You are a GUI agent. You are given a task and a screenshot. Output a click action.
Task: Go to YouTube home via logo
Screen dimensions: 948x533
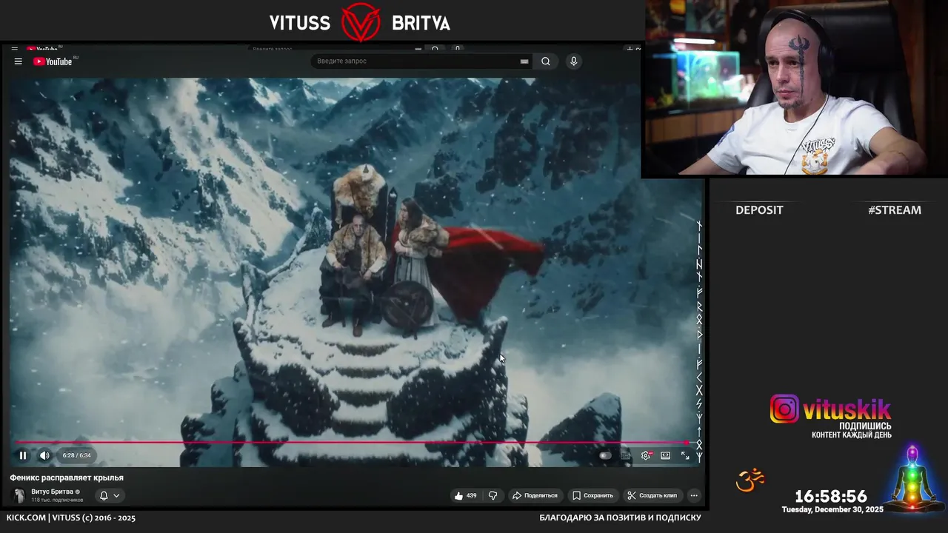click(53, 61)
